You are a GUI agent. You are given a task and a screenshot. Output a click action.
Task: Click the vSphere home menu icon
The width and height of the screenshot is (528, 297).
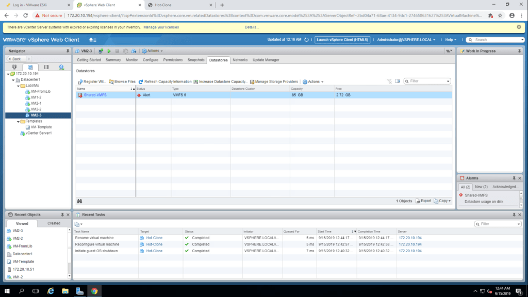92,40
